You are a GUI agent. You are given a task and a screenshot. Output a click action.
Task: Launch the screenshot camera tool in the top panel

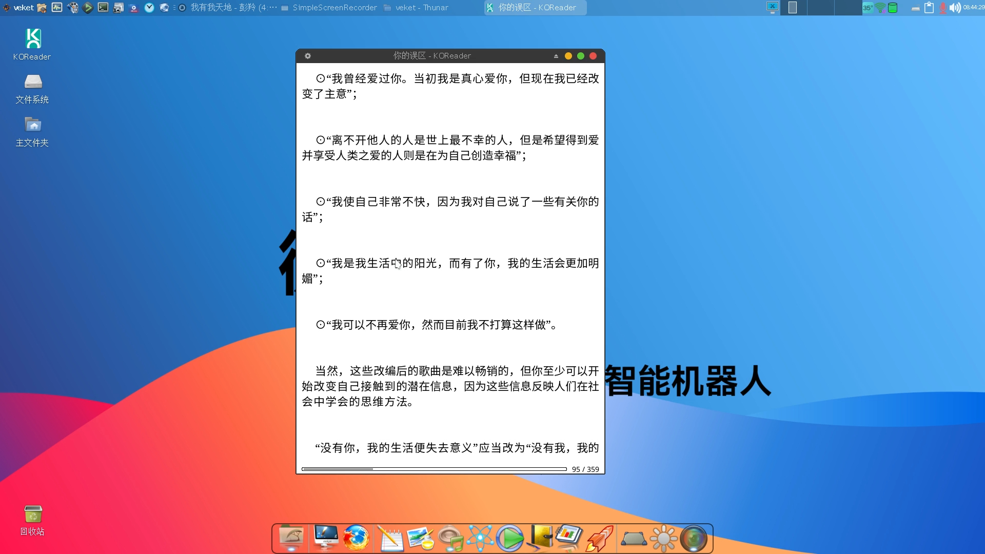[x=119, y=8]
